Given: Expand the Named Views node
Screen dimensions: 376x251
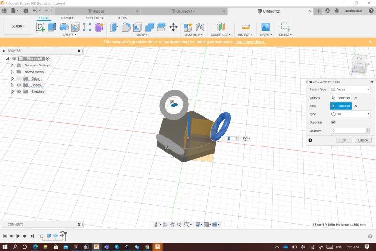Looking at the screenshot, I should tap(12, 72).
